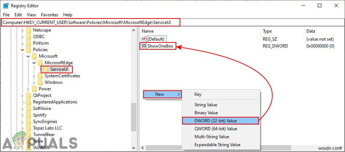345x152 pixels.
Task: Click the Piriform folder icon
Action: [29, 43]
